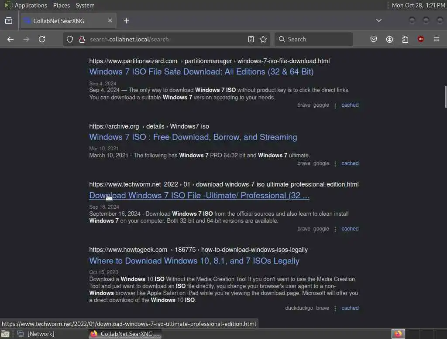Click the forward navigation arrow
This screenshot has height=339, width=447.
click(26, 39)
